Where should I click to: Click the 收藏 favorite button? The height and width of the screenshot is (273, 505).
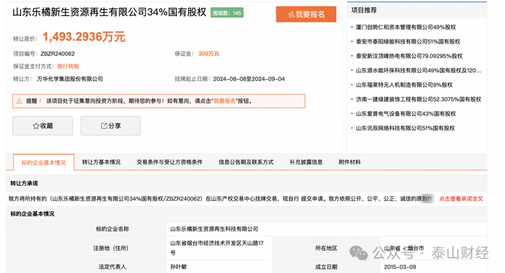click(x=43, y=126)
